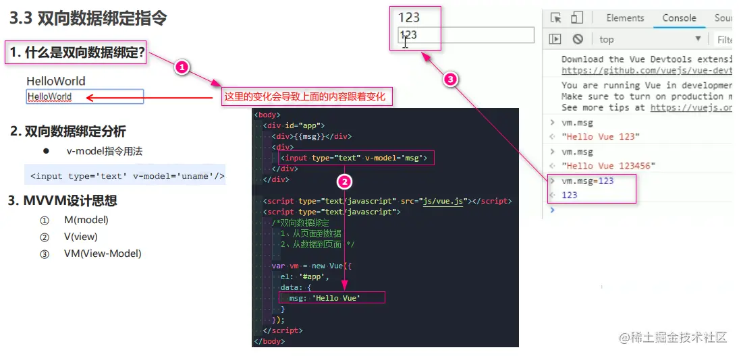Open the top context dropdown arrow
This screenshot has height=356, width=739.
pyautogui.click(x=698, y=39)
